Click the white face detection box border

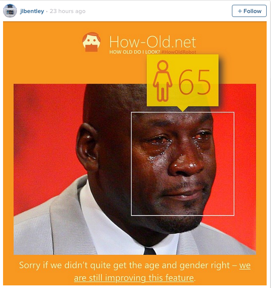point(183,112)
